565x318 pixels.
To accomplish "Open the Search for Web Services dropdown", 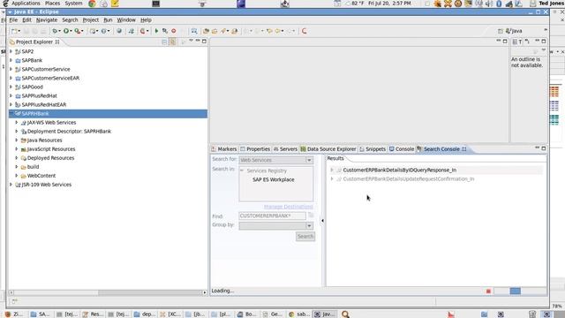I will [309, 160].
